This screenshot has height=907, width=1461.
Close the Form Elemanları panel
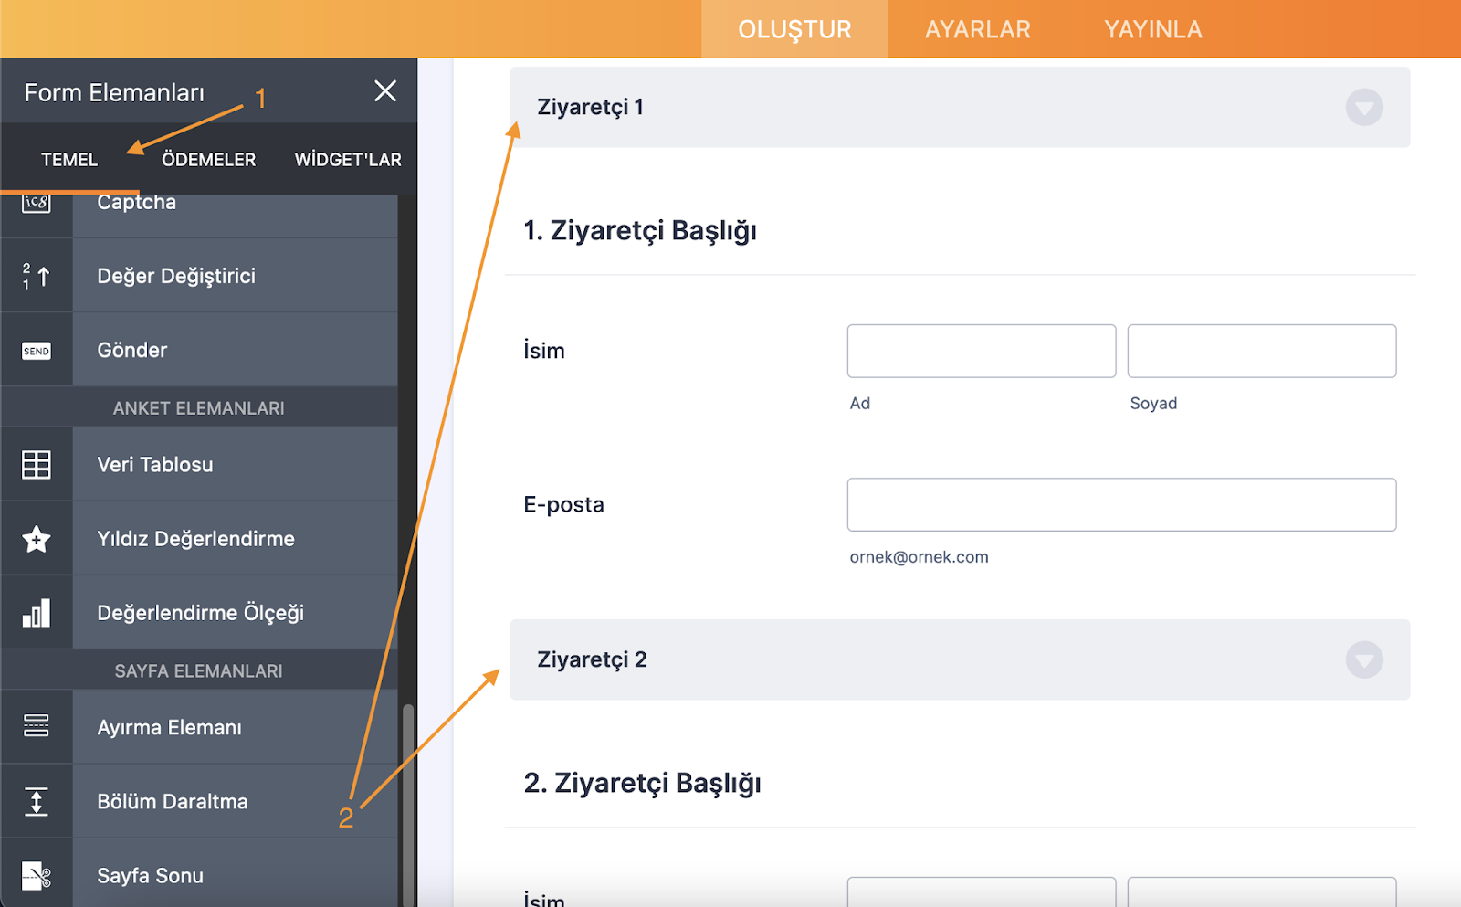point(385,90)
